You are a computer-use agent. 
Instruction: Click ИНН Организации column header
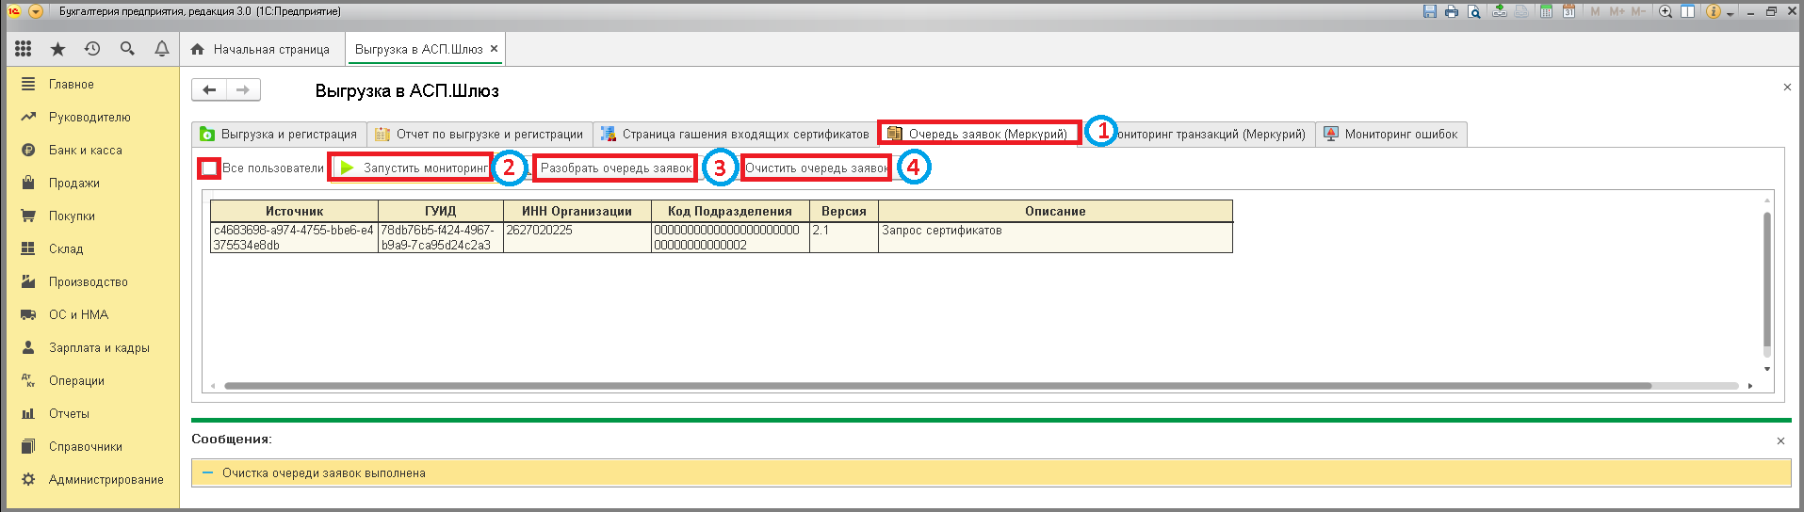pos(577,211)
